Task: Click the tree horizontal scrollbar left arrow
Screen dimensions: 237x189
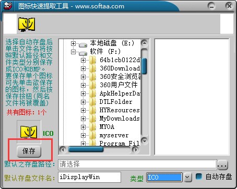Action: tap(63, 149)
